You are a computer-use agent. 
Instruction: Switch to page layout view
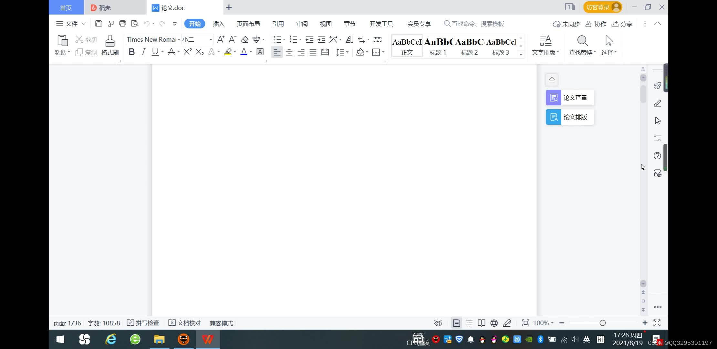click(456, 323)
